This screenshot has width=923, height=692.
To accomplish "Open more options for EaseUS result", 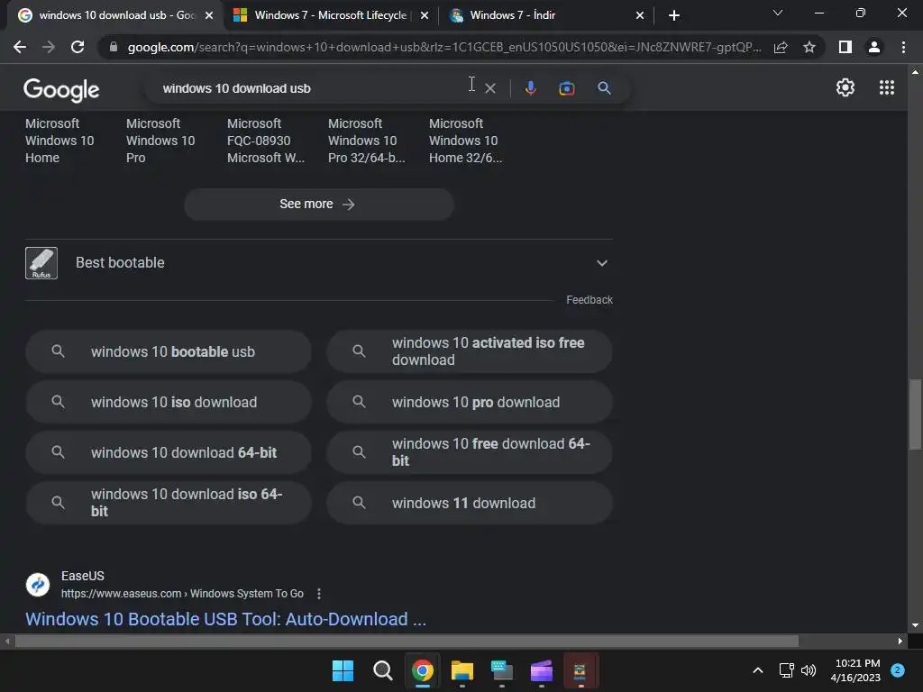I will [319, 594].
